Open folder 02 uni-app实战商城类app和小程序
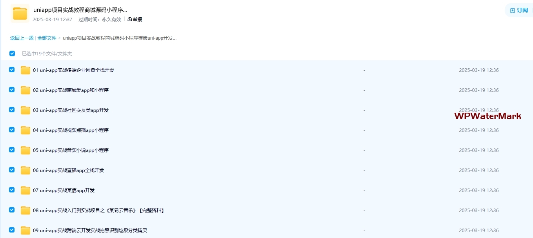 (71, 90)
